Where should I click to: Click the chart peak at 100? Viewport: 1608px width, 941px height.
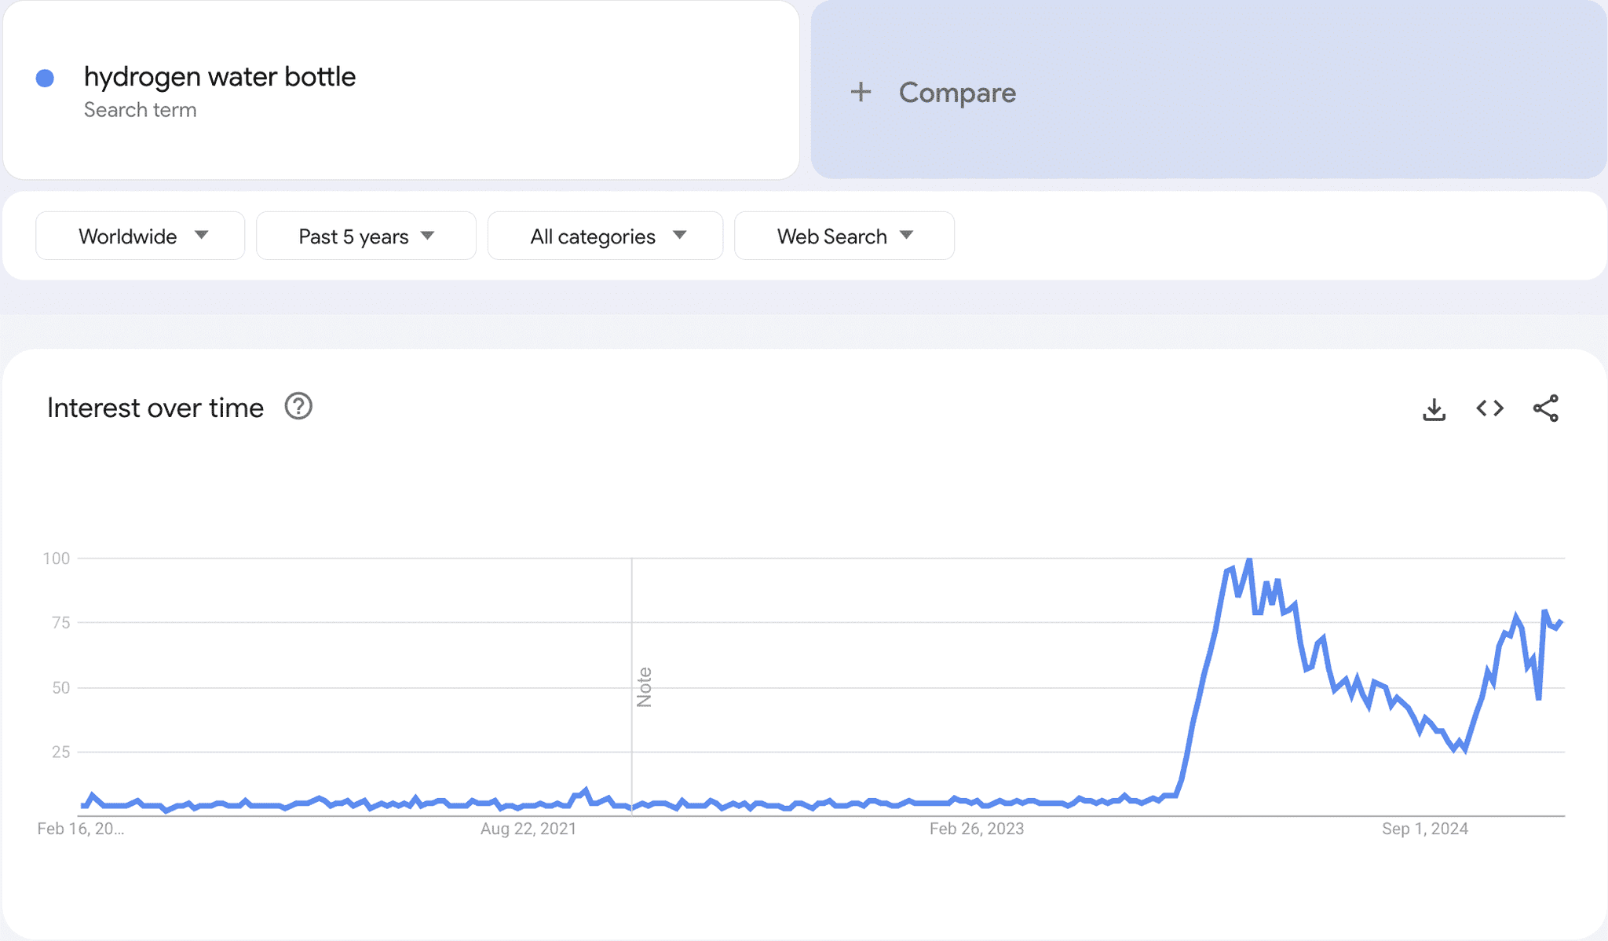[x=1249, y=559]
